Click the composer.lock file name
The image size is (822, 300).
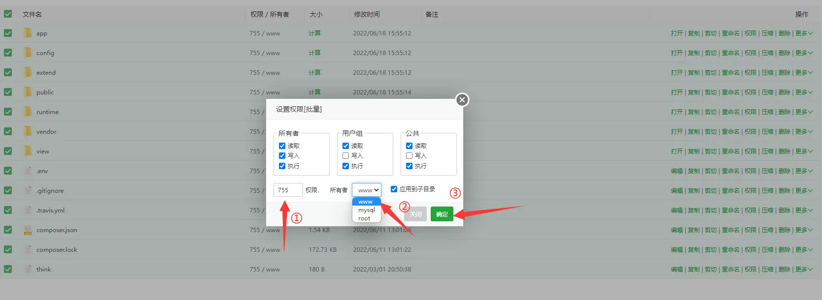pos(57,250)
